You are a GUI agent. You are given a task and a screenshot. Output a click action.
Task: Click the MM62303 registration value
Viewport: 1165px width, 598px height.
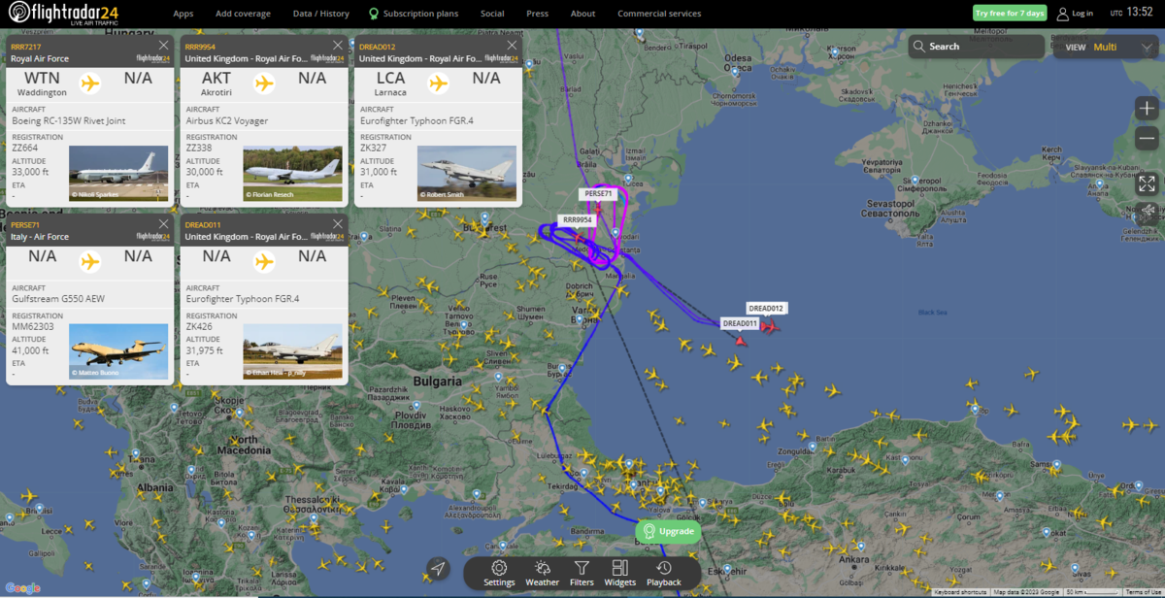point(31,327)
